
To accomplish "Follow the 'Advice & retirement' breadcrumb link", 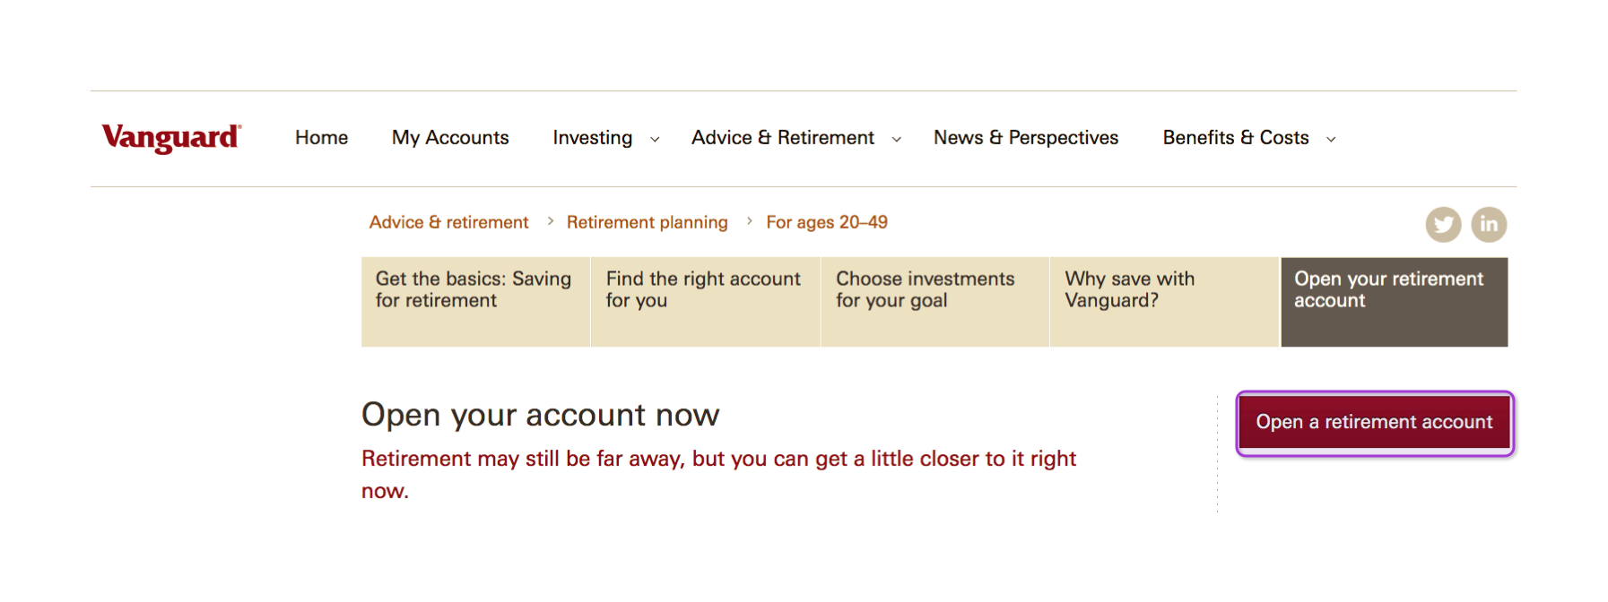I will [x=448, y=221].
